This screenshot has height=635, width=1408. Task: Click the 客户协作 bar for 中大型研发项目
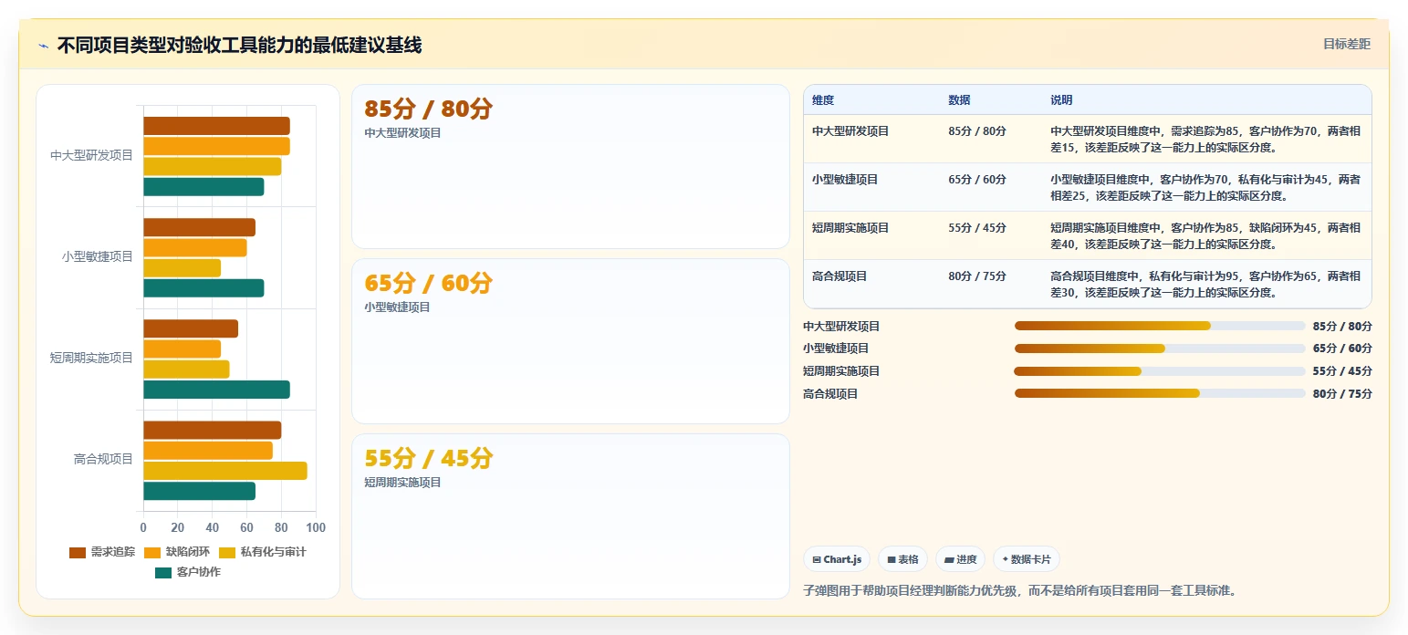(203, 187)
